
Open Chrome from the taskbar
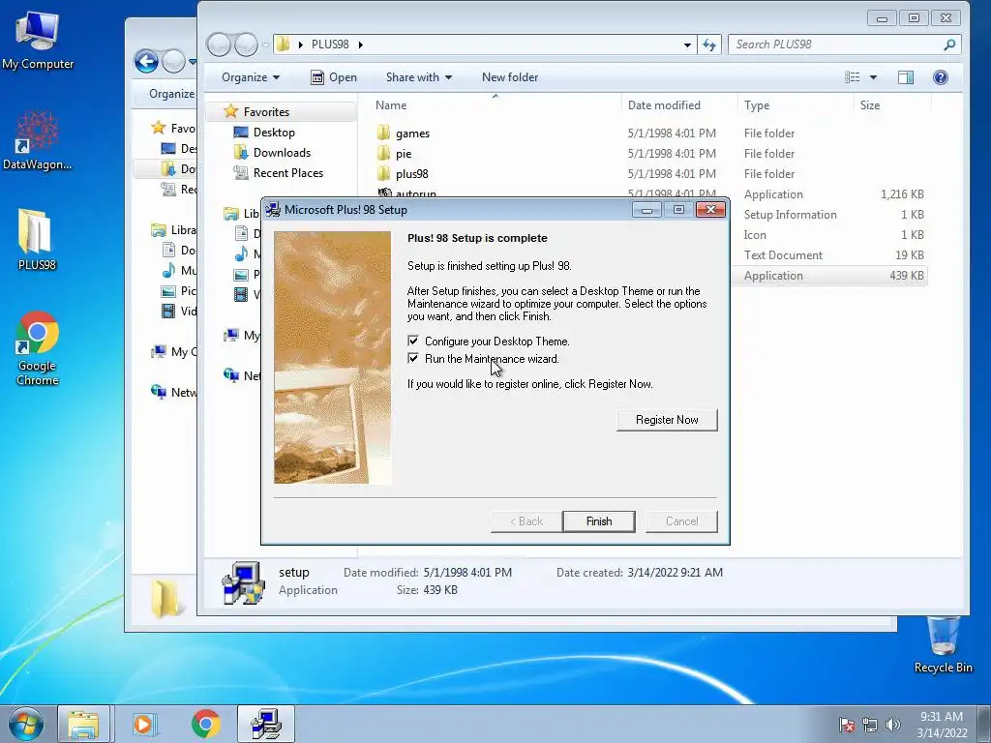click(205, 724)
